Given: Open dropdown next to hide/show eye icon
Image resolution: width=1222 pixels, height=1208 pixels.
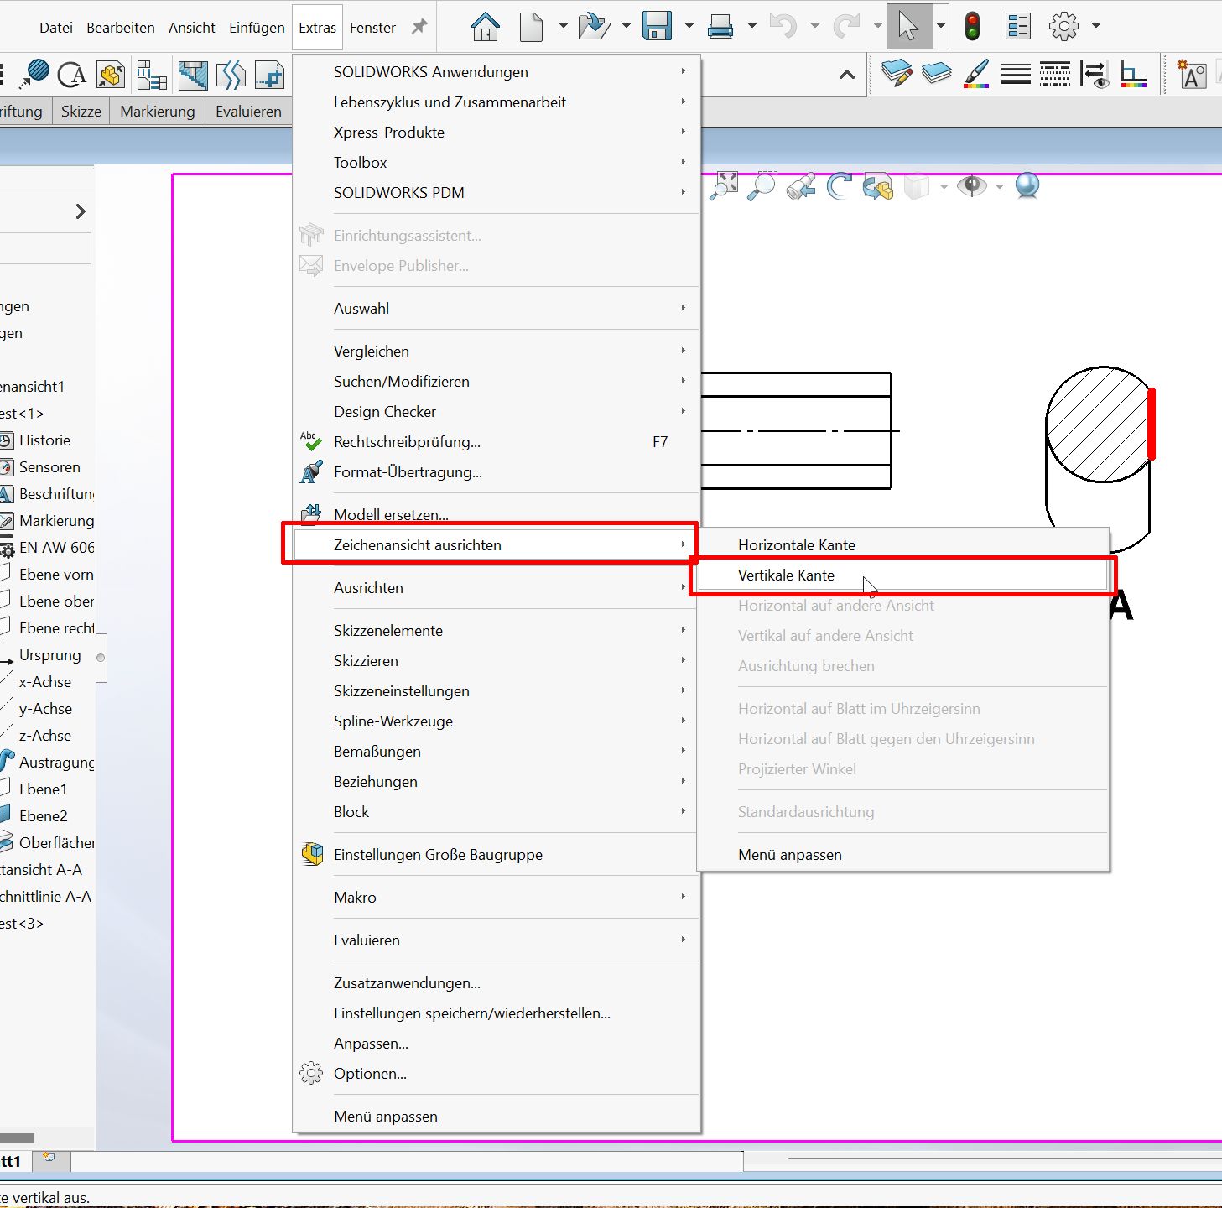Looking at the screenshot, I should (1000, 186).
